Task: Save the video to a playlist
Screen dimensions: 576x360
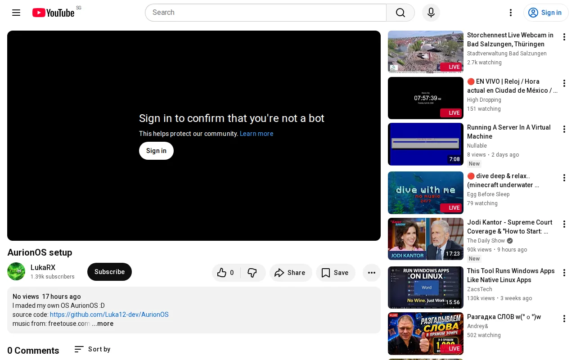Action: coord(336,273)
